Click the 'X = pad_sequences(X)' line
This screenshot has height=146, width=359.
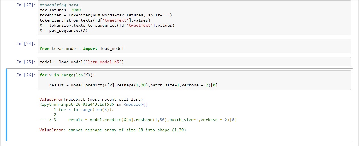point(64,30)
